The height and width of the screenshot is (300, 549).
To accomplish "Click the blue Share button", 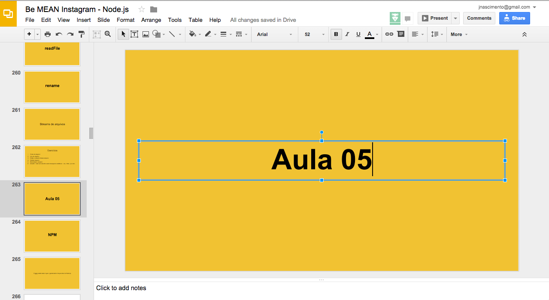I will pyautogui.click(x=514, y=18).
